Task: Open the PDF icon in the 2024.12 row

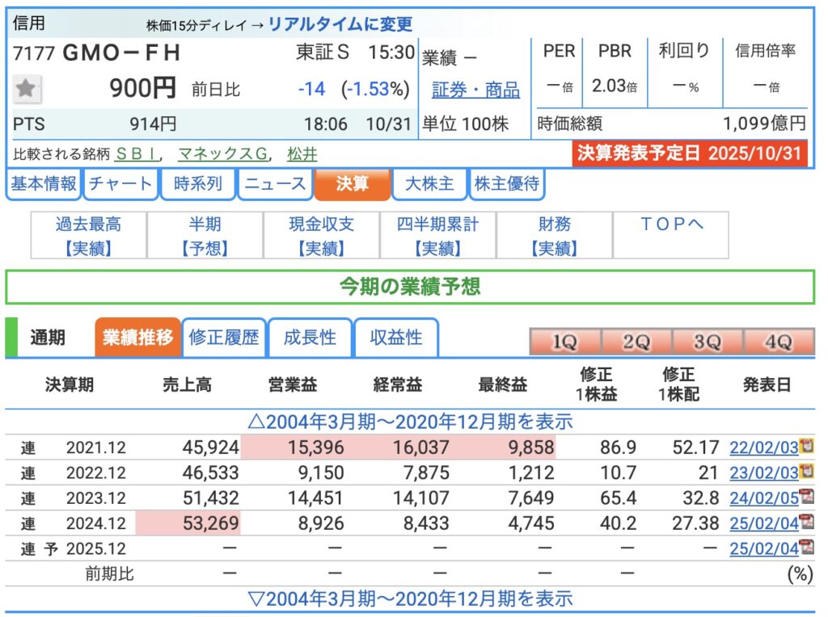Action: point(805,523)
